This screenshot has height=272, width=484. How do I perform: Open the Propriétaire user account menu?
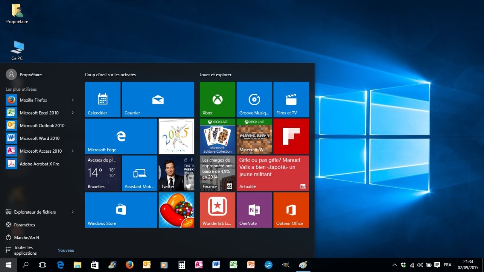[x=24, y=75]
